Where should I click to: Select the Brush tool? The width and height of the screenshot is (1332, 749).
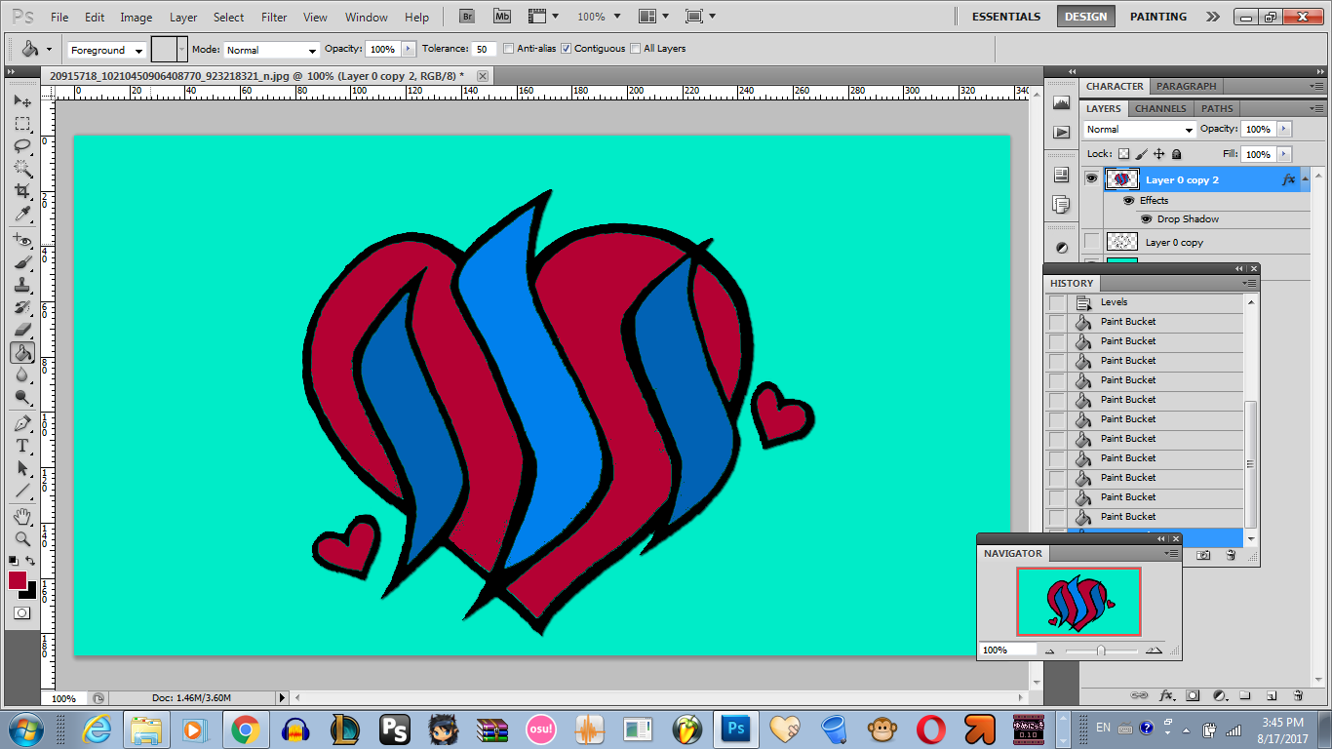click(22, 262)
